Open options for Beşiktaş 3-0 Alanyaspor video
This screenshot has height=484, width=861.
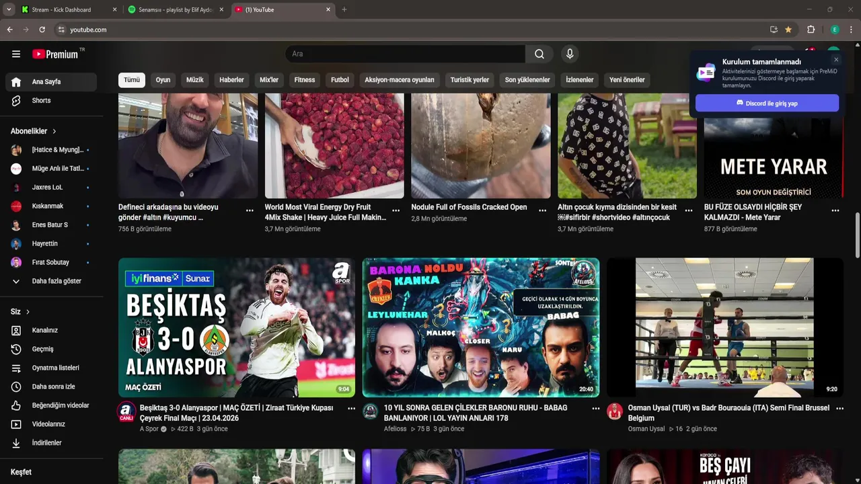point(351,408)
